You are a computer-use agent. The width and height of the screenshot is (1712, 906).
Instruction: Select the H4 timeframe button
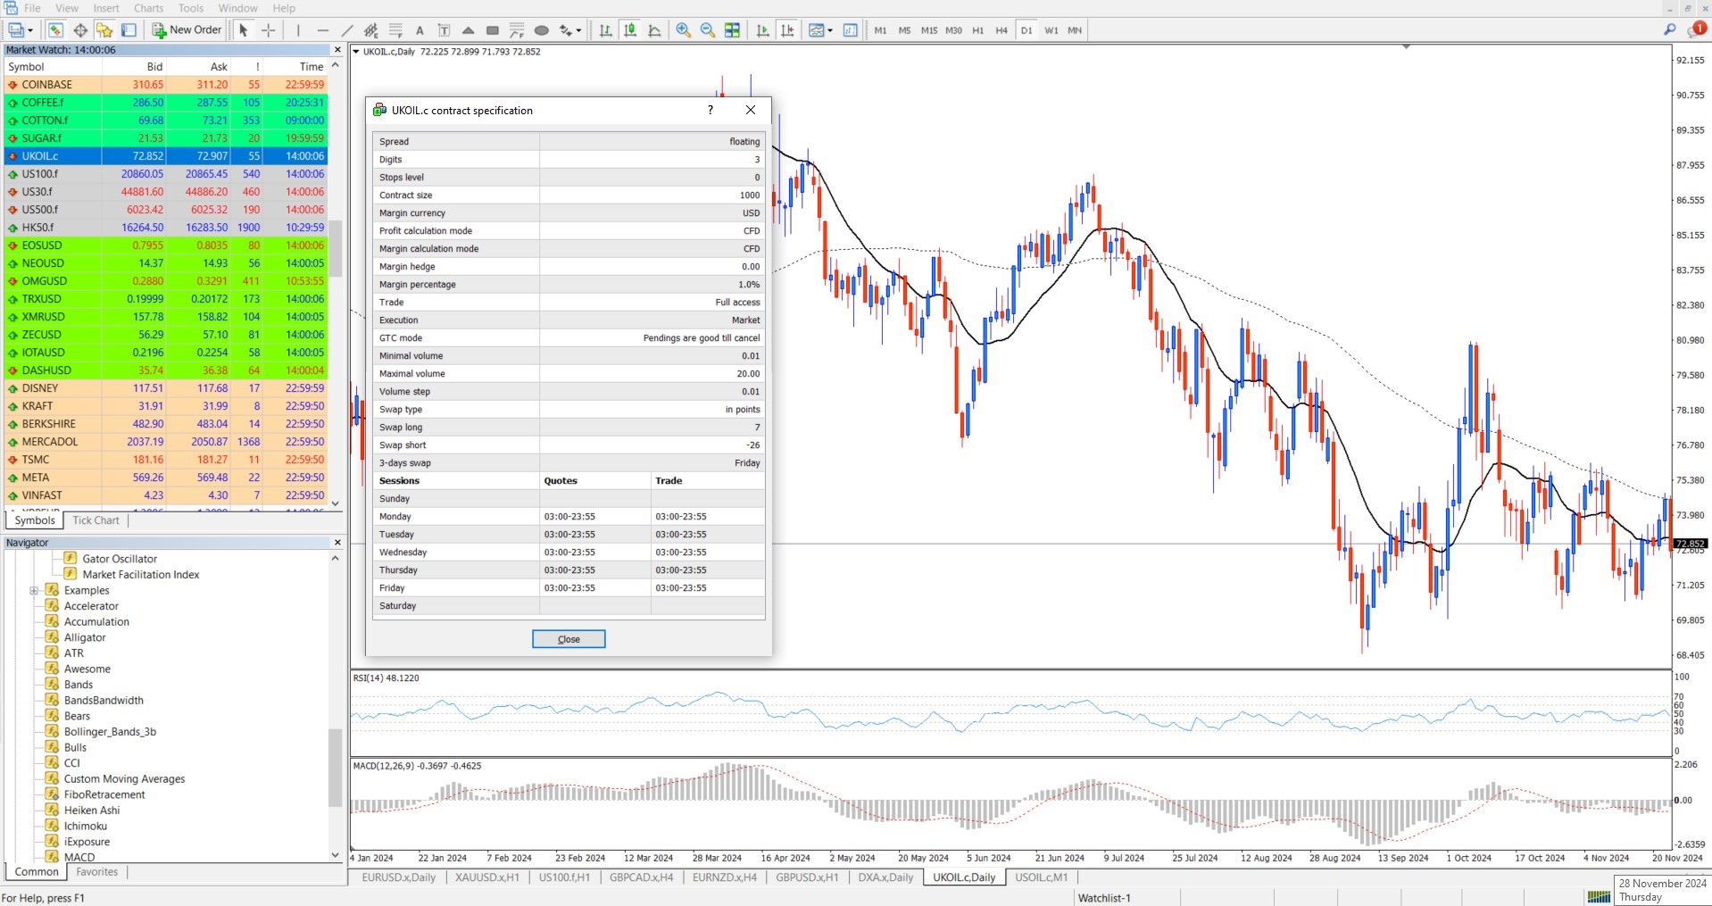coord(1001,30)
